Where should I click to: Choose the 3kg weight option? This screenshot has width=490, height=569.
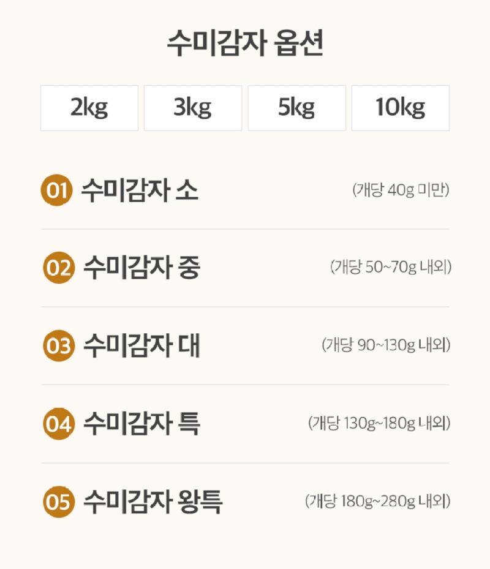pos(193,108)
